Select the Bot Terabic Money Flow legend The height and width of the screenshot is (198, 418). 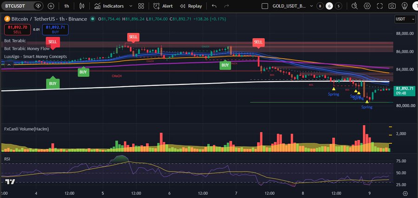[27, 49]
